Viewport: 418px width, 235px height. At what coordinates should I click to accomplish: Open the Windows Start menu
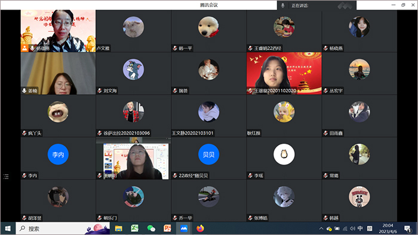click(8, 228)
